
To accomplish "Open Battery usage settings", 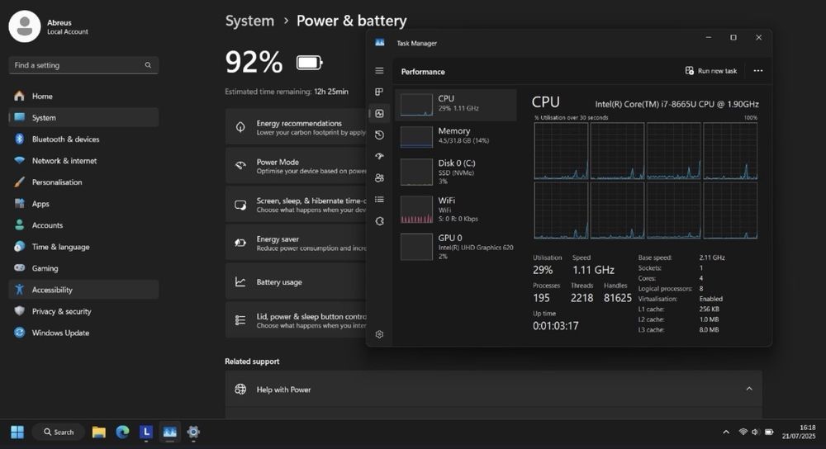I will coord(279,282).
